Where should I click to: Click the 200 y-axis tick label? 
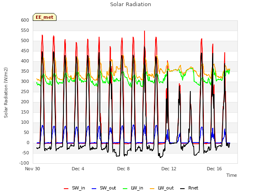pos(25,102)
